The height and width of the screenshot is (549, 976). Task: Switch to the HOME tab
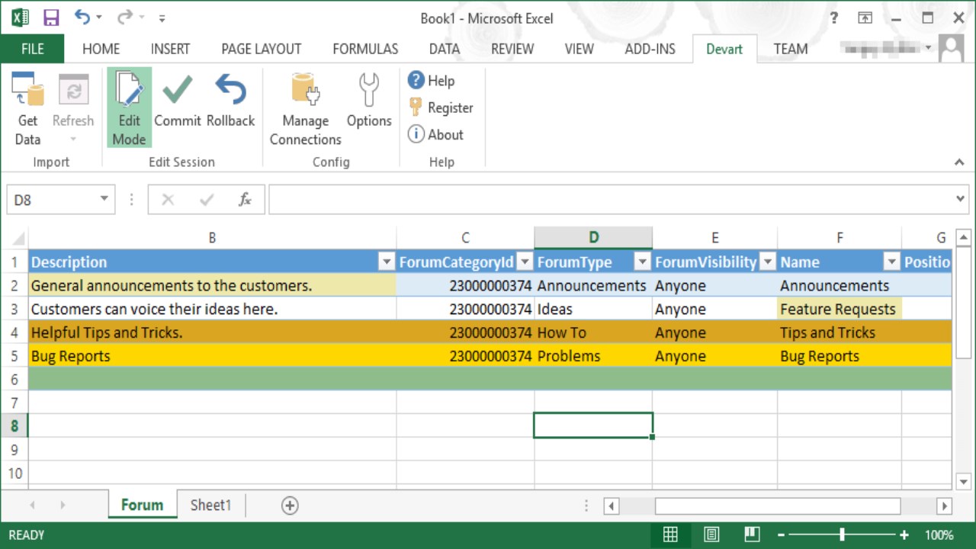click(x=101, y=49)
